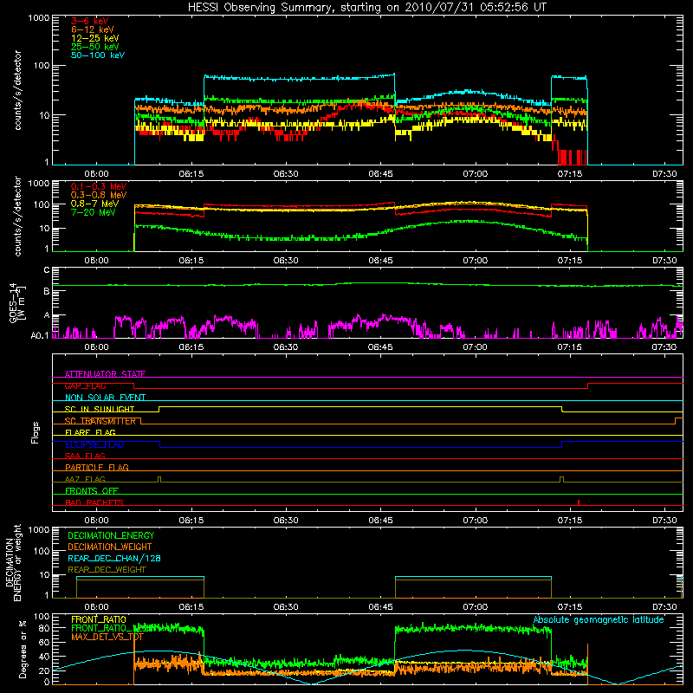The width and height of the screenshot is (693, 693).
Task: Click the REAR_DEC_CHAN/128 legend entry
Action: point(114,559)
